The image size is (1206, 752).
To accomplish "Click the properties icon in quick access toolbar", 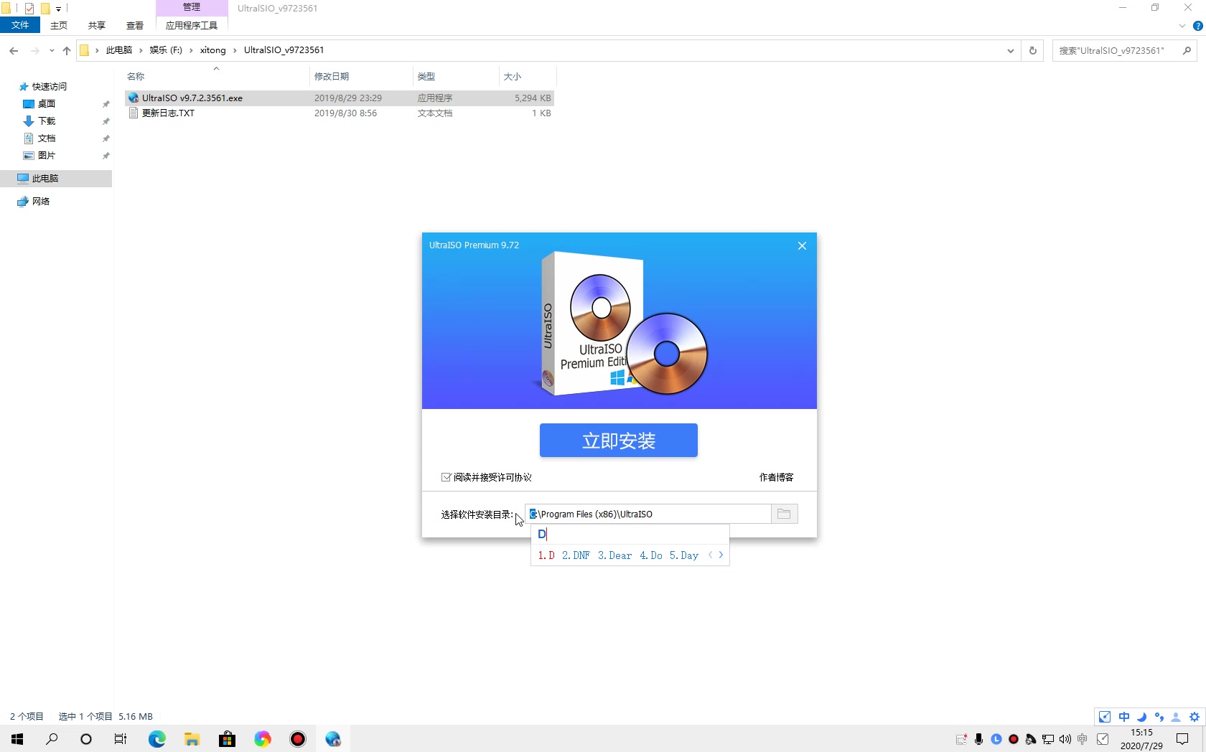I will pyautogui.click(x=29, y=9).
